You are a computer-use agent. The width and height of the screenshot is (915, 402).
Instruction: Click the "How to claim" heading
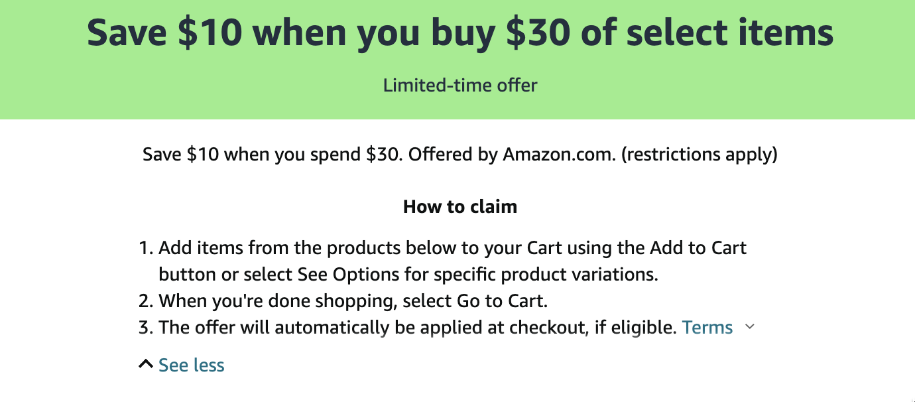click(460, 207)
